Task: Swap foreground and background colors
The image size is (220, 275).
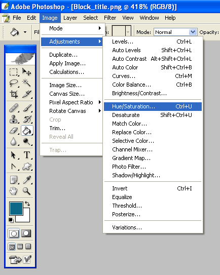Action: point(27,204)
